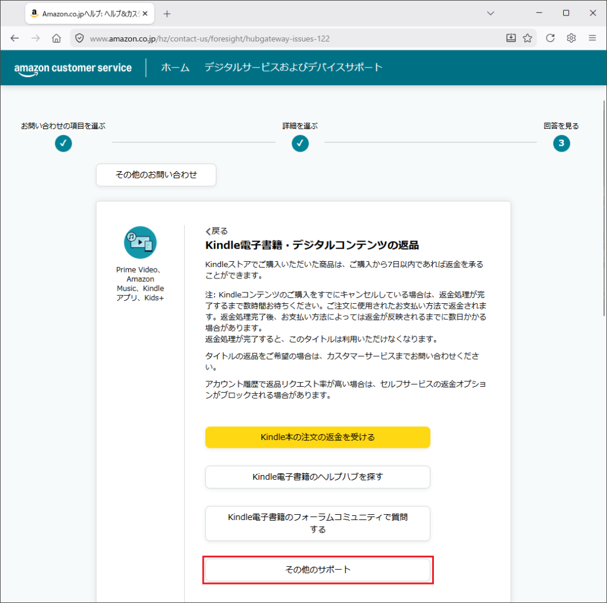Viewport: 607px width, 603px height.
Task: Click the 詳細を選ぶ checkmark circle
Action: 300,143
